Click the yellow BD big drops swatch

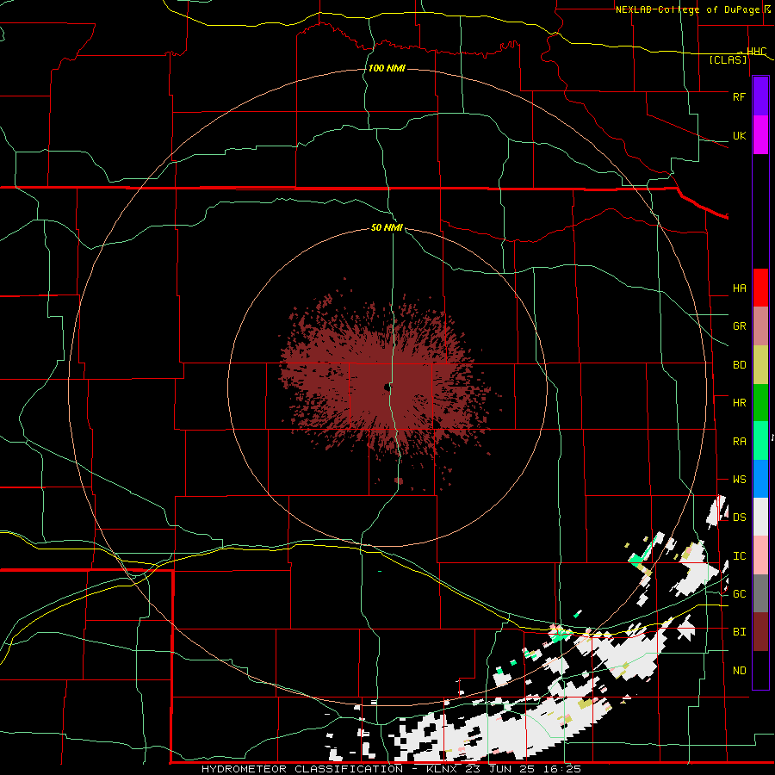pyautogui.click(x=760, y=365)
